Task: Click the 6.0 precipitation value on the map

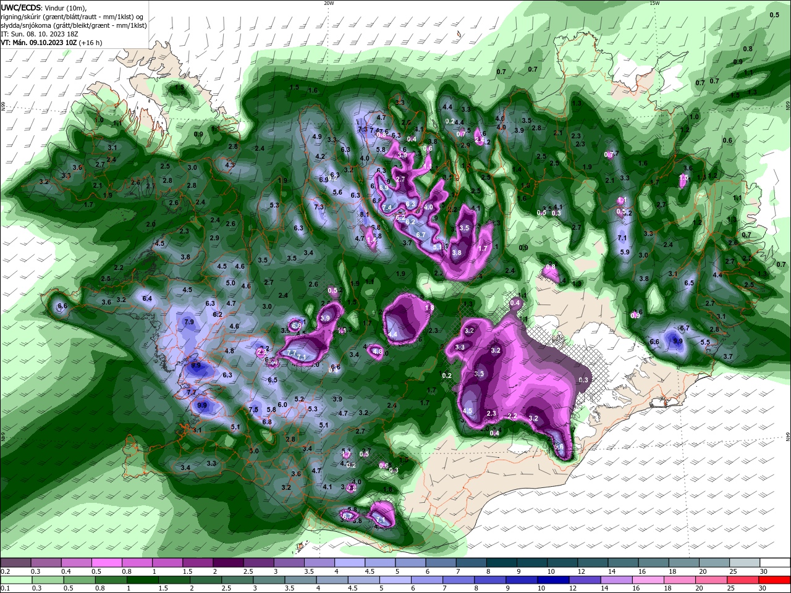Action: pos(282,405)
